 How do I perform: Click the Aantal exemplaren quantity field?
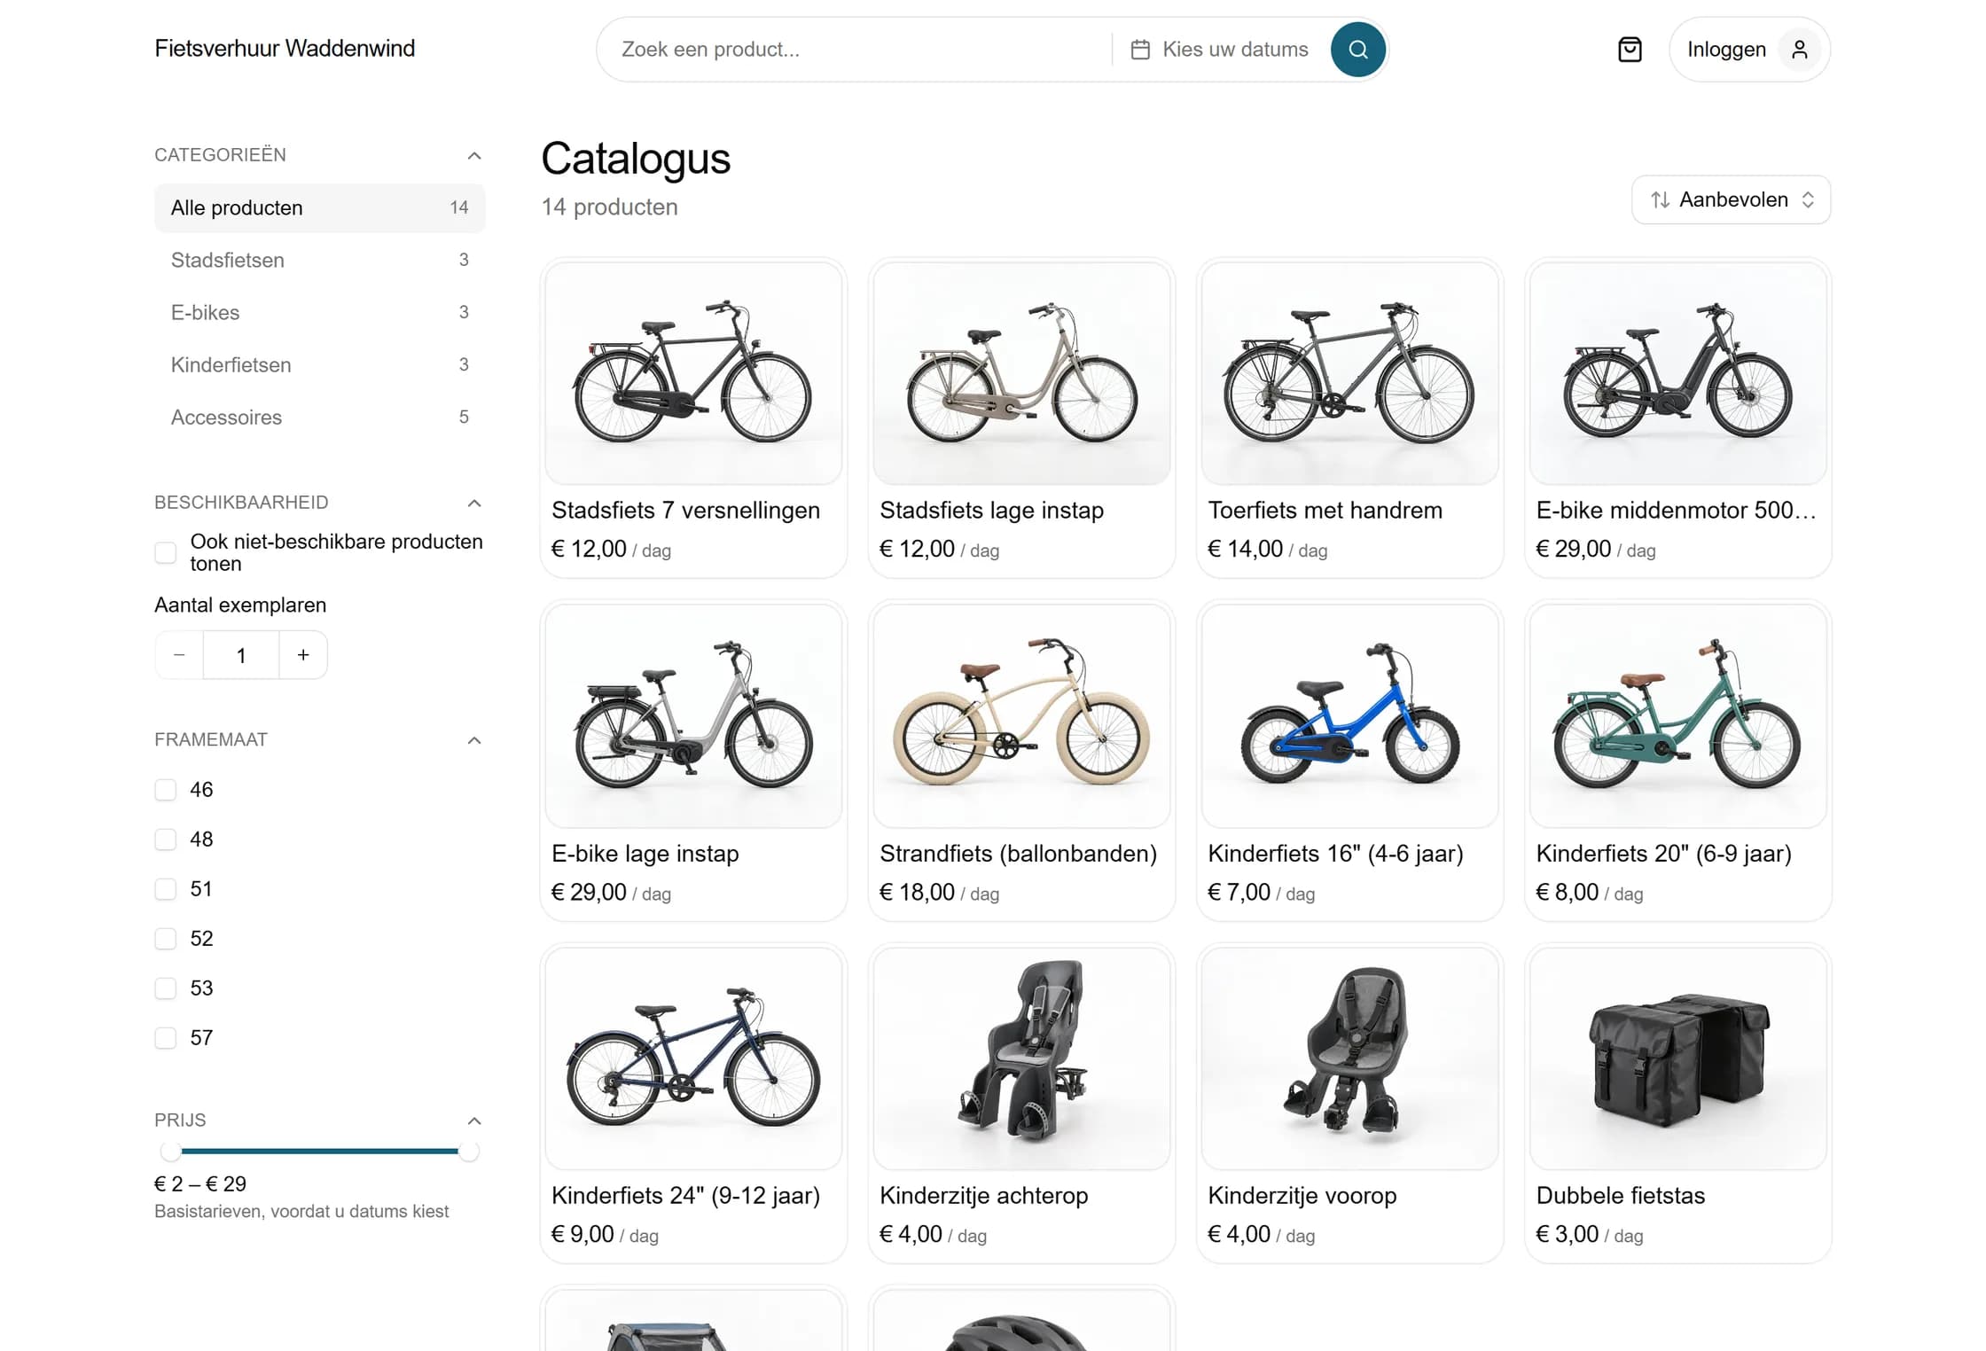241,655
